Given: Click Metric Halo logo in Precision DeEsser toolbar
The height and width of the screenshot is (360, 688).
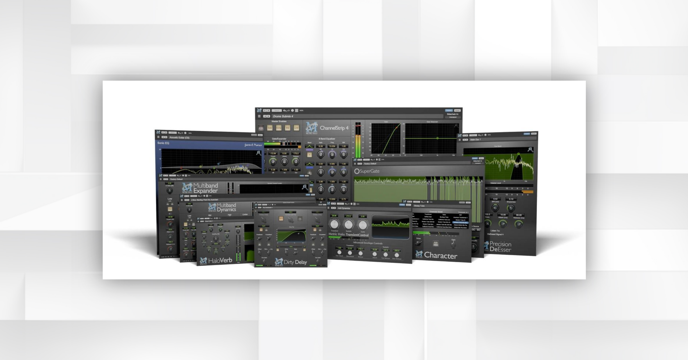Looking at the screenshot, I should (460, 135).
